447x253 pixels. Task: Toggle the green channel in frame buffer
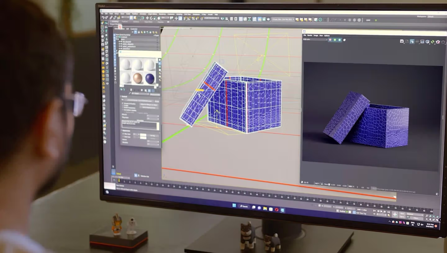335,40
